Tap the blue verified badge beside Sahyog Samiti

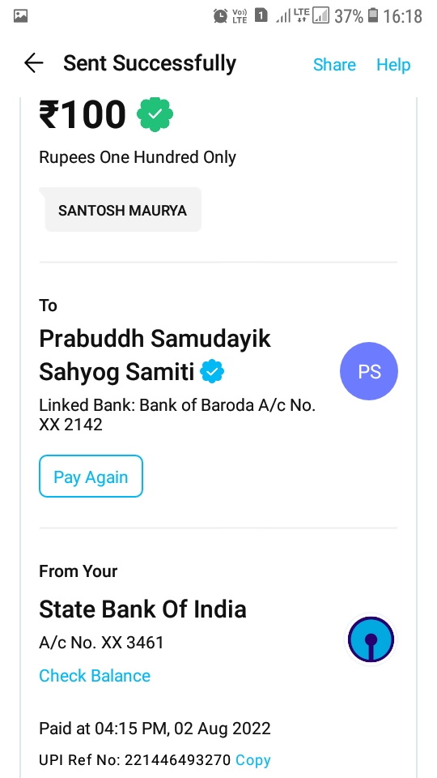click(212, 372)
